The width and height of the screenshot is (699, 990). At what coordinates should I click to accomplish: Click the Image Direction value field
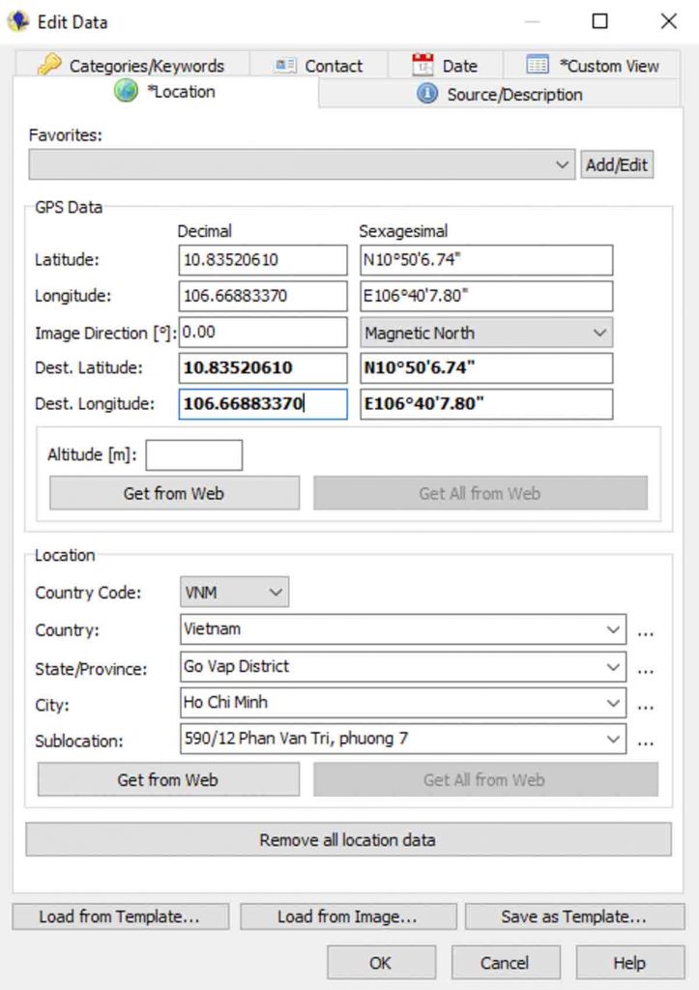coord(263,333)
